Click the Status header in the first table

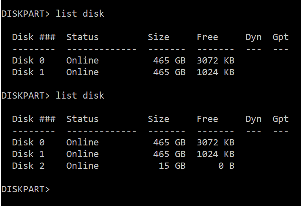point(82,37)
